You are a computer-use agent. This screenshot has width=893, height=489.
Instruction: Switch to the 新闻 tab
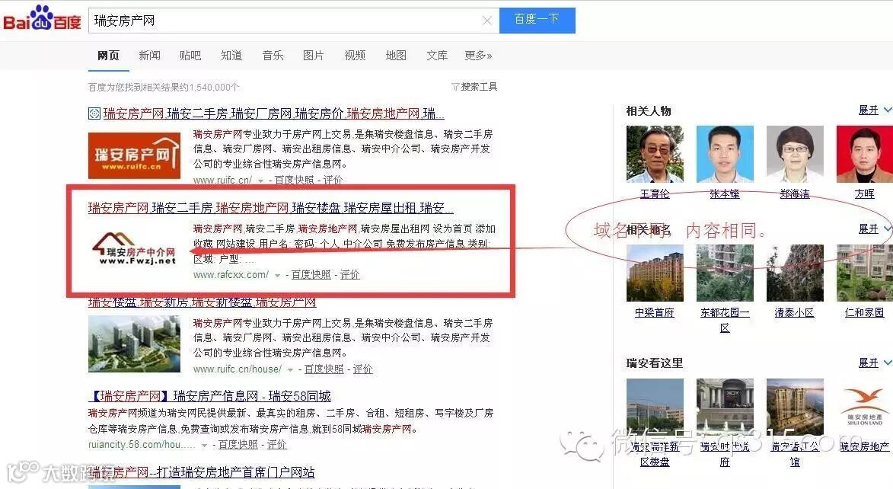[149, 56]
